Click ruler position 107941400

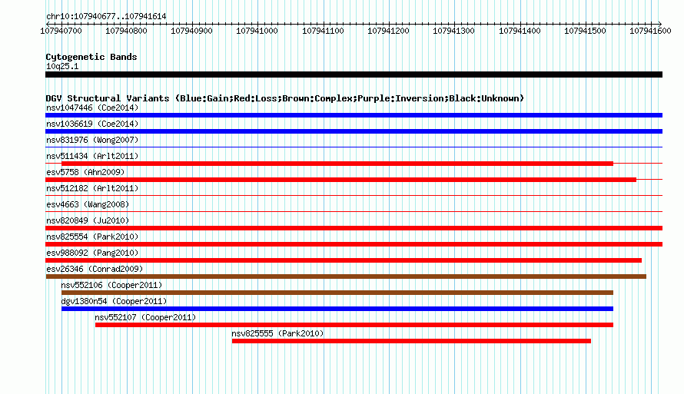point(520,31)
